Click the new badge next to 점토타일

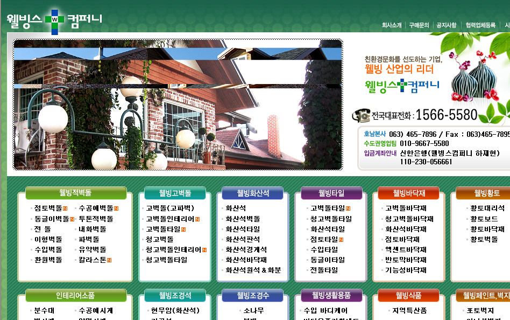tap(341, 240)
